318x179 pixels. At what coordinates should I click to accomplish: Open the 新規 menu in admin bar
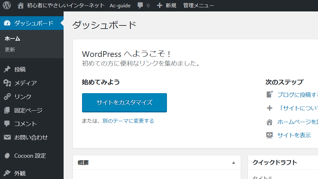(171, 5)
